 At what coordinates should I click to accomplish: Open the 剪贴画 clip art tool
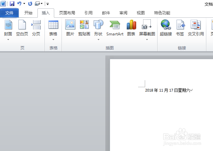pyautogui.click(x=84, y=28)
